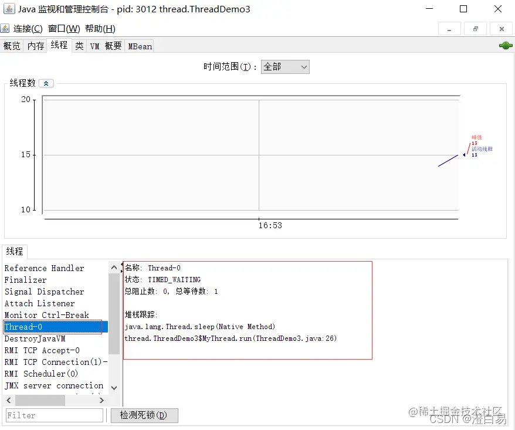Open the 帮助(H) menu
The height and width of the screenshot is (430, 515).
[x=100, y=29]
